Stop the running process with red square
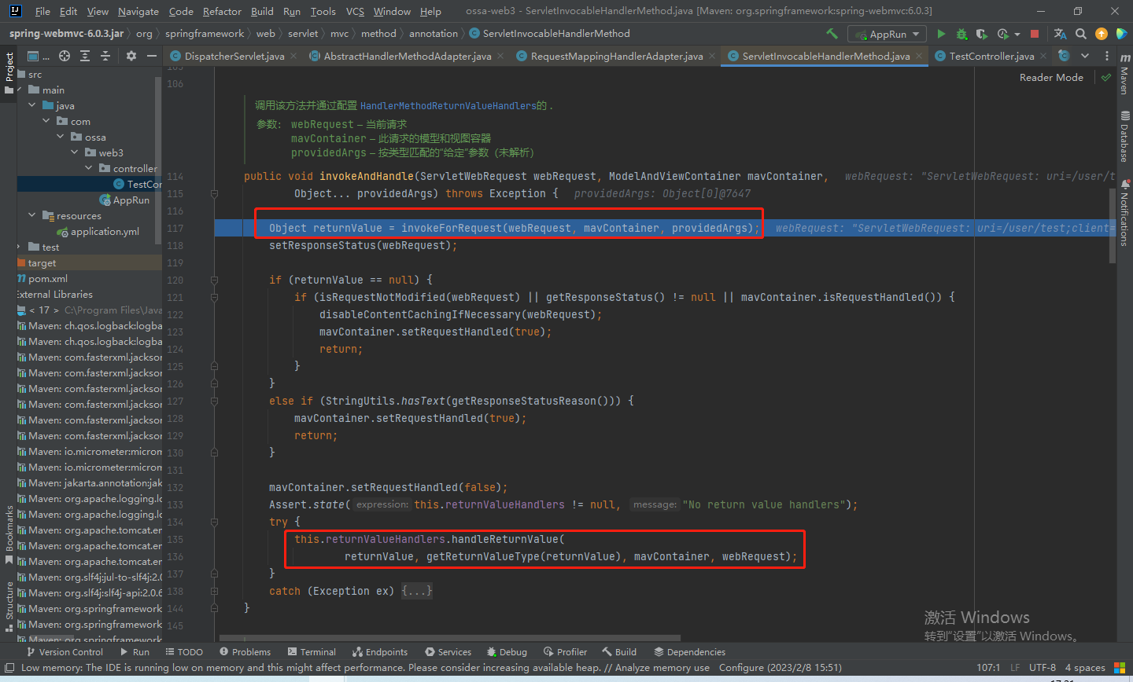1133x682 pixels. [1035, 34]
